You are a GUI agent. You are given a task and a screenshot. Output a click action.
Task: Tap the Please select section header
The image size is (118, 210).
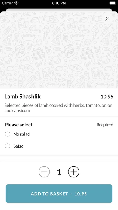(x=19, y=125)
